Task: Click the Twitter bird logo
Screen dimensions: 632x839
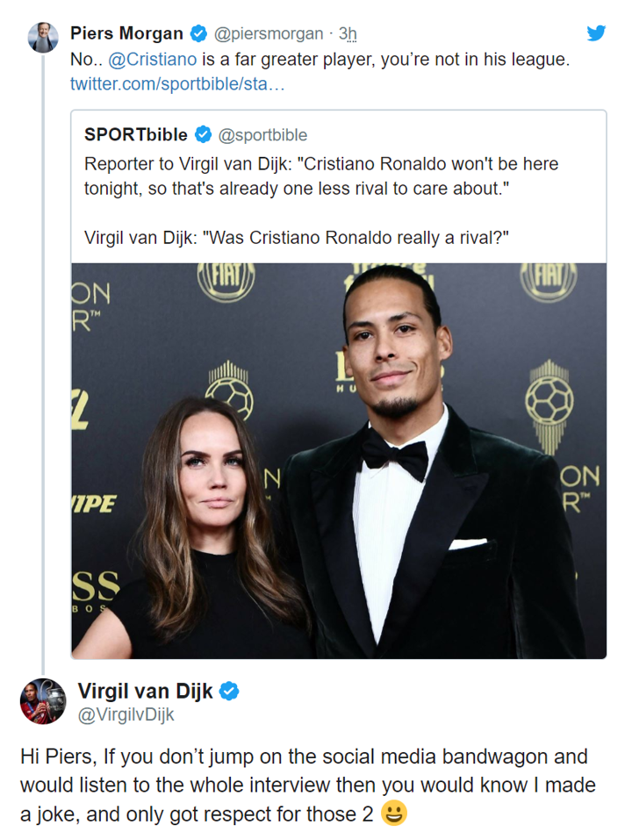Action: pos(596,34)
